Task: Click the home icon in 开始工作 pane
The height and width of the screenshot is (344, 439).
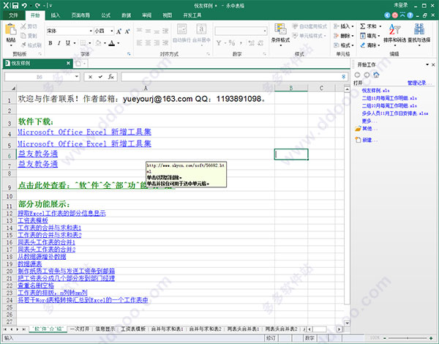Action: 376,75
